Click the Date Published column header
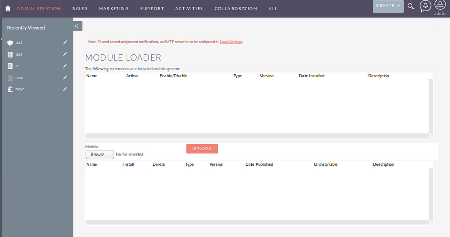 pyautogui.click(x=259, y=164)
